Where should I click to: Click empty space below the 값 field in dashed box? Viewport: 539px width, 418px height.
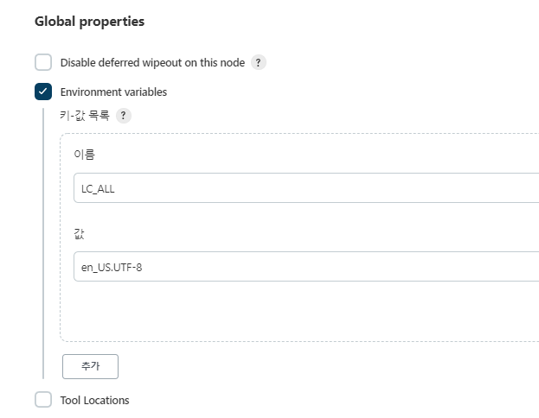coord(299,311)
